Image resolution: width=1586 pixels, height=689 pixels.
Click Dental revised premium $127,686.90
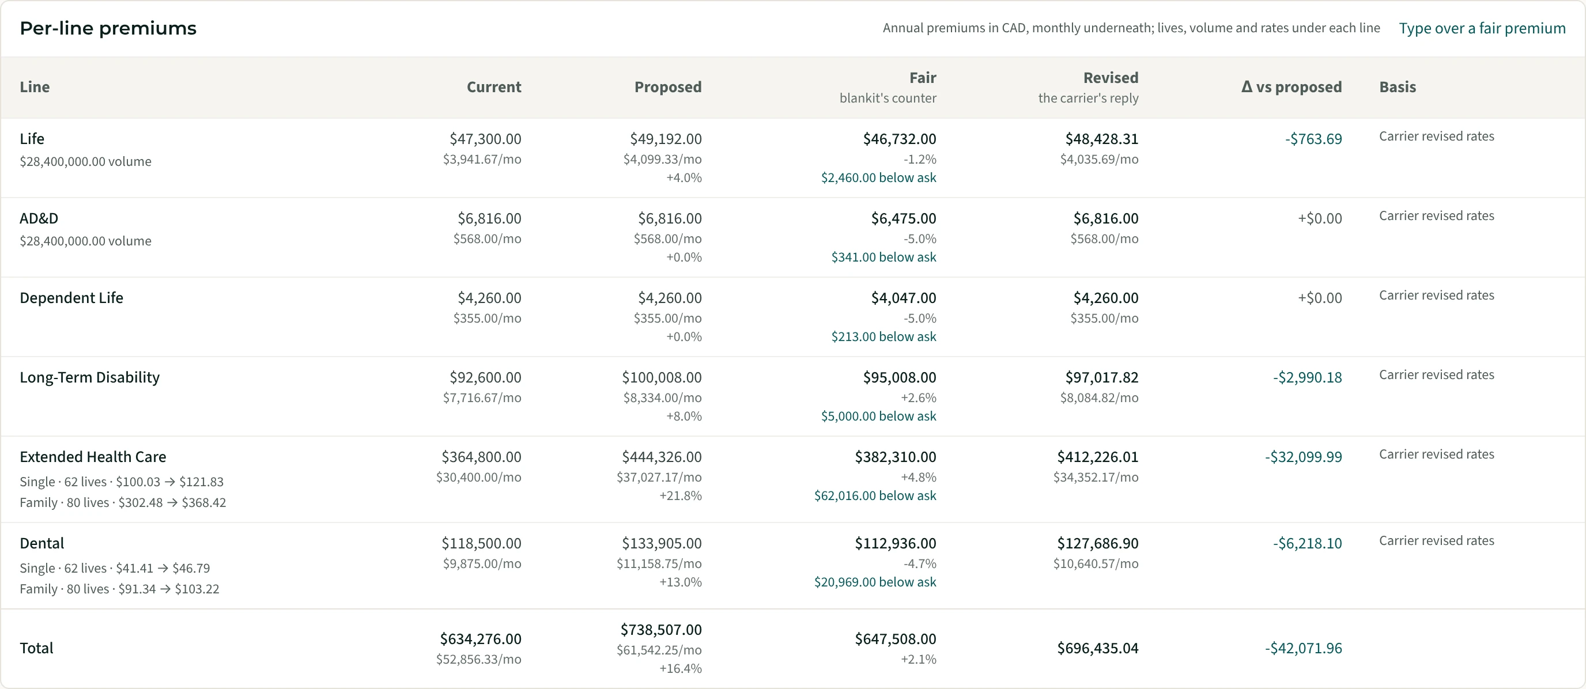click(x=1098, y=543)
